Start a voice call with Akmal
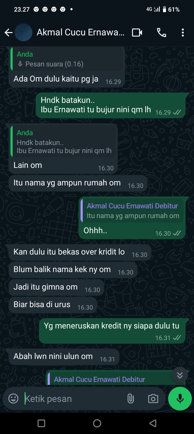Screen dimensions: 194x434 (161, 33)
